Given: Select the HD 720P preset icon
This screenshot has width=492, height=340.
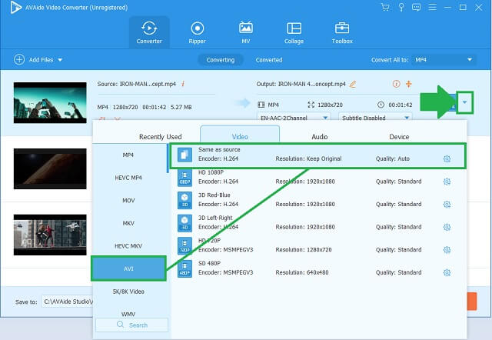Looking at the screenshot, I should tap(184, 246).
